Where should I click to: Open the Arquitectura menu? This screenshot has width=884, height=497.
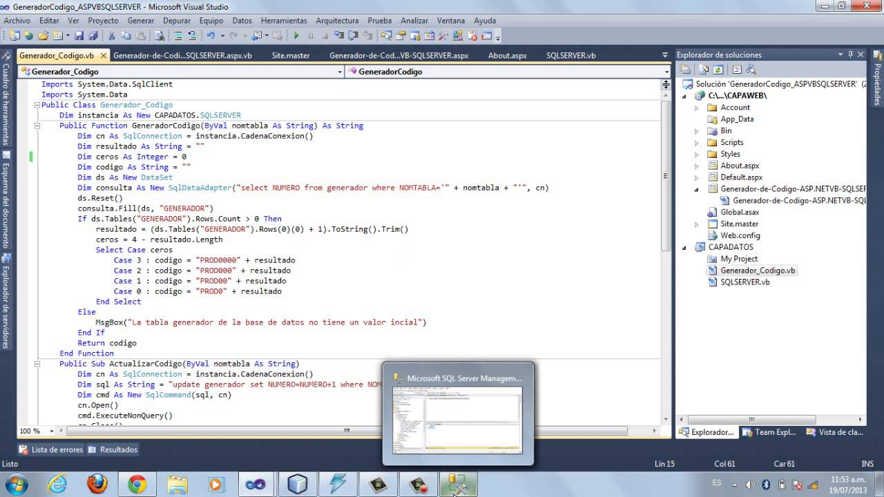(337, 21)
